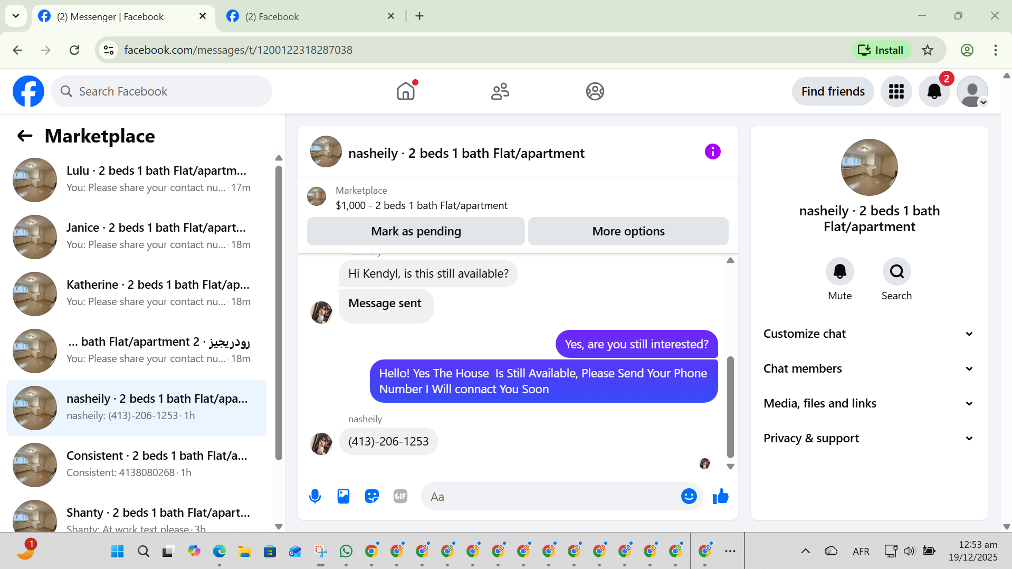Choose a GIF icon

(400, 496)
